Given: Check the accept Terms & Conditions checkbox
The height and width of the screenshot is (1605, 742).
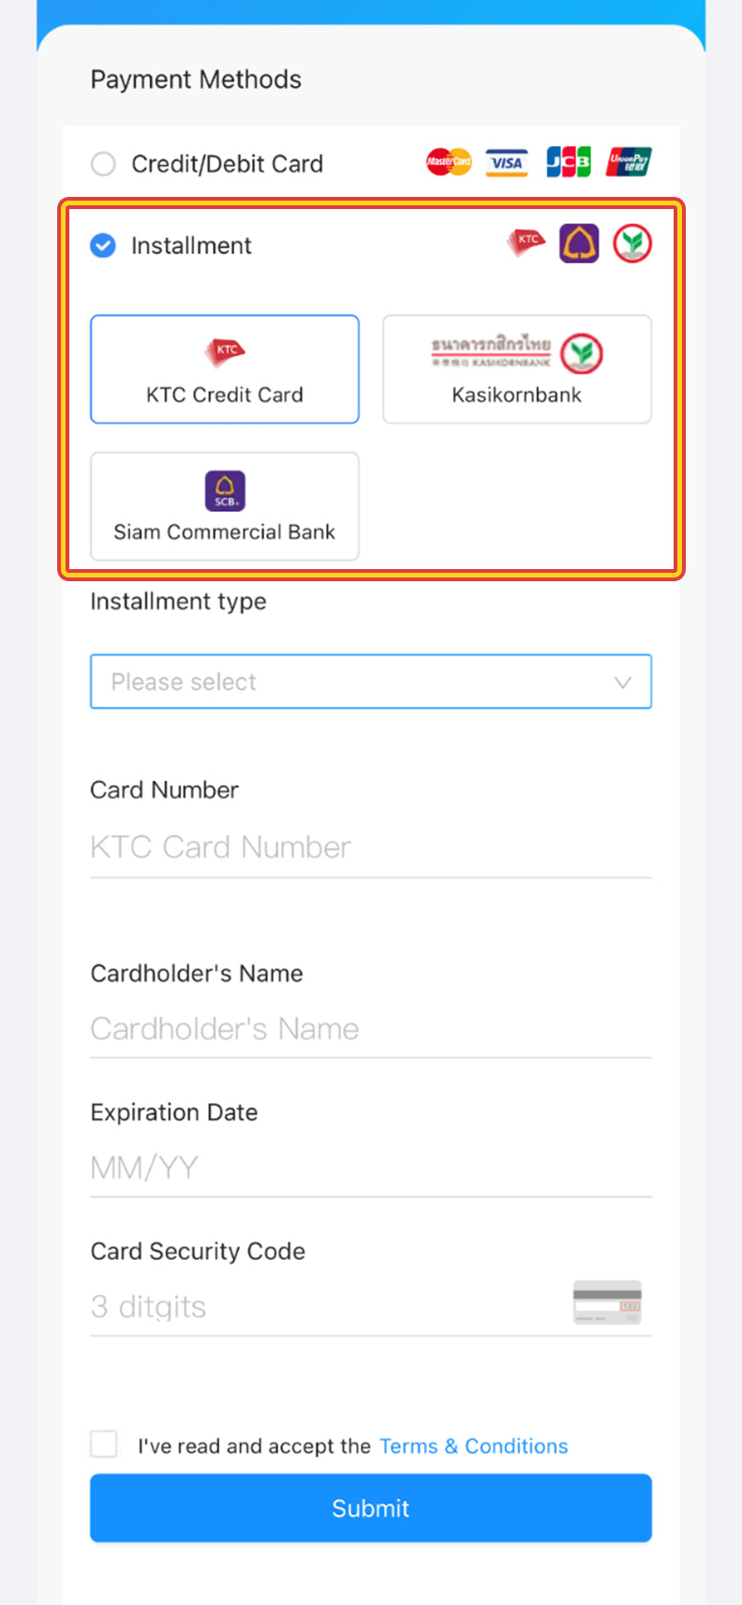Looking at the screenshot, I should click(x=104, y=1444).
